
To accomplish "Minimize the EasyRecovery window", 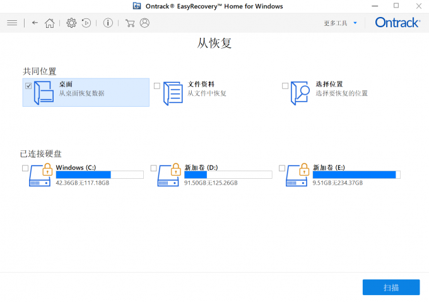I will [x=375, y=6].
